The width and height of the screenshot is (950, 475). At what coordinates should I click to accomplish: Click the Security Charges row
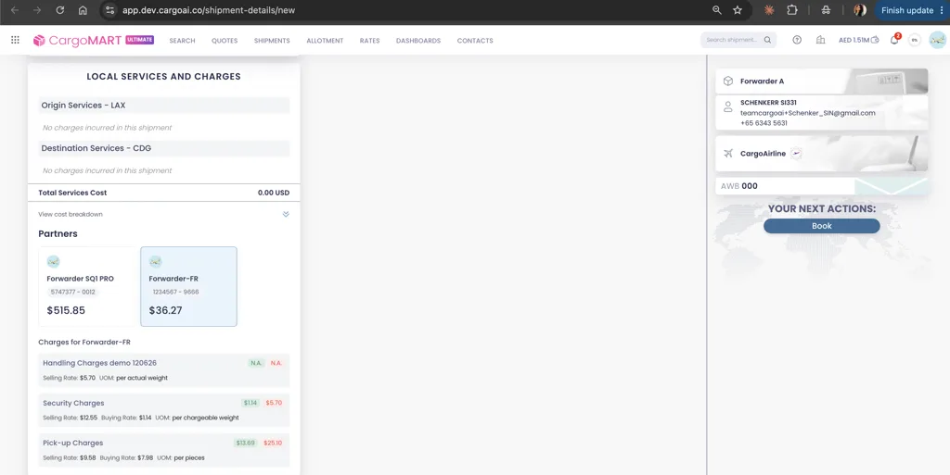164,410
